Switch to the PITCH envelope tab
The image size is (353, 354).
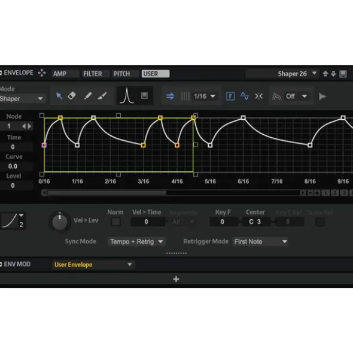pyautogui.click(x=126, y=74)
